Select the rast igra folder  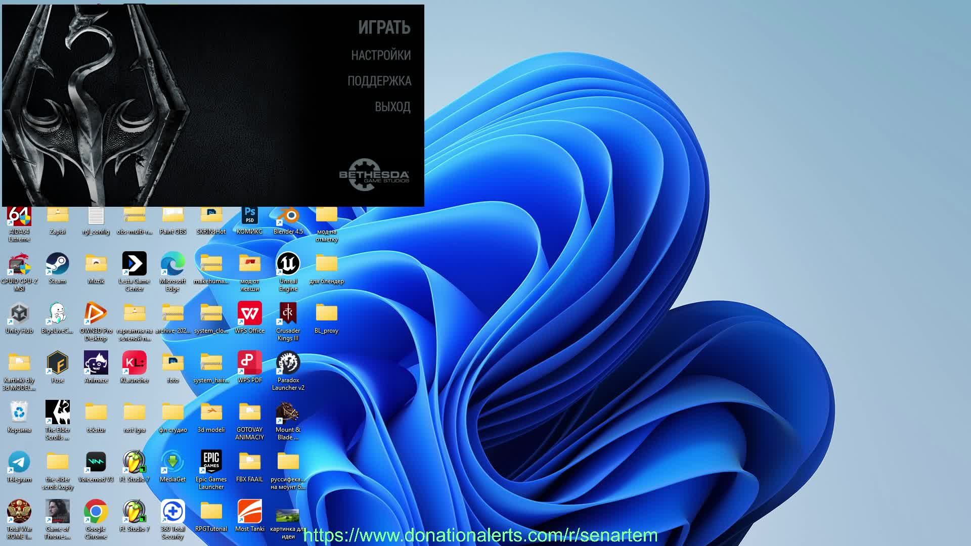tap(135, 417)
